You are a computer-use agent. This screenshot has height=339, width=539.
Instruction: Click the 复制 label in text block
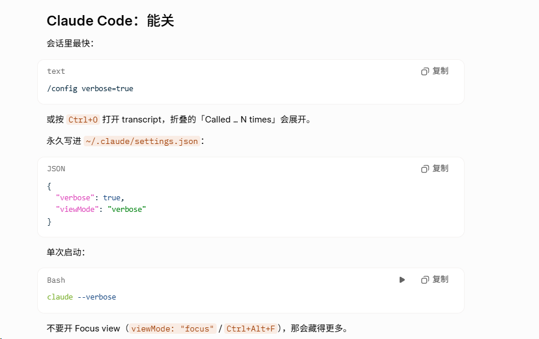click(x=440, y=71)
